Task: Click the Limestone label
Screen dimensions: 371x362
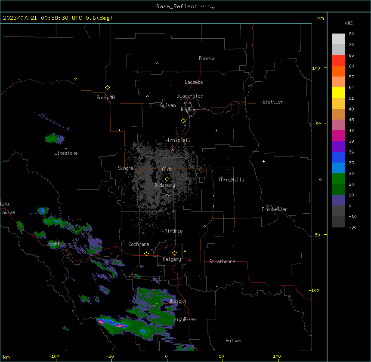Action: [x=66, y=153]
